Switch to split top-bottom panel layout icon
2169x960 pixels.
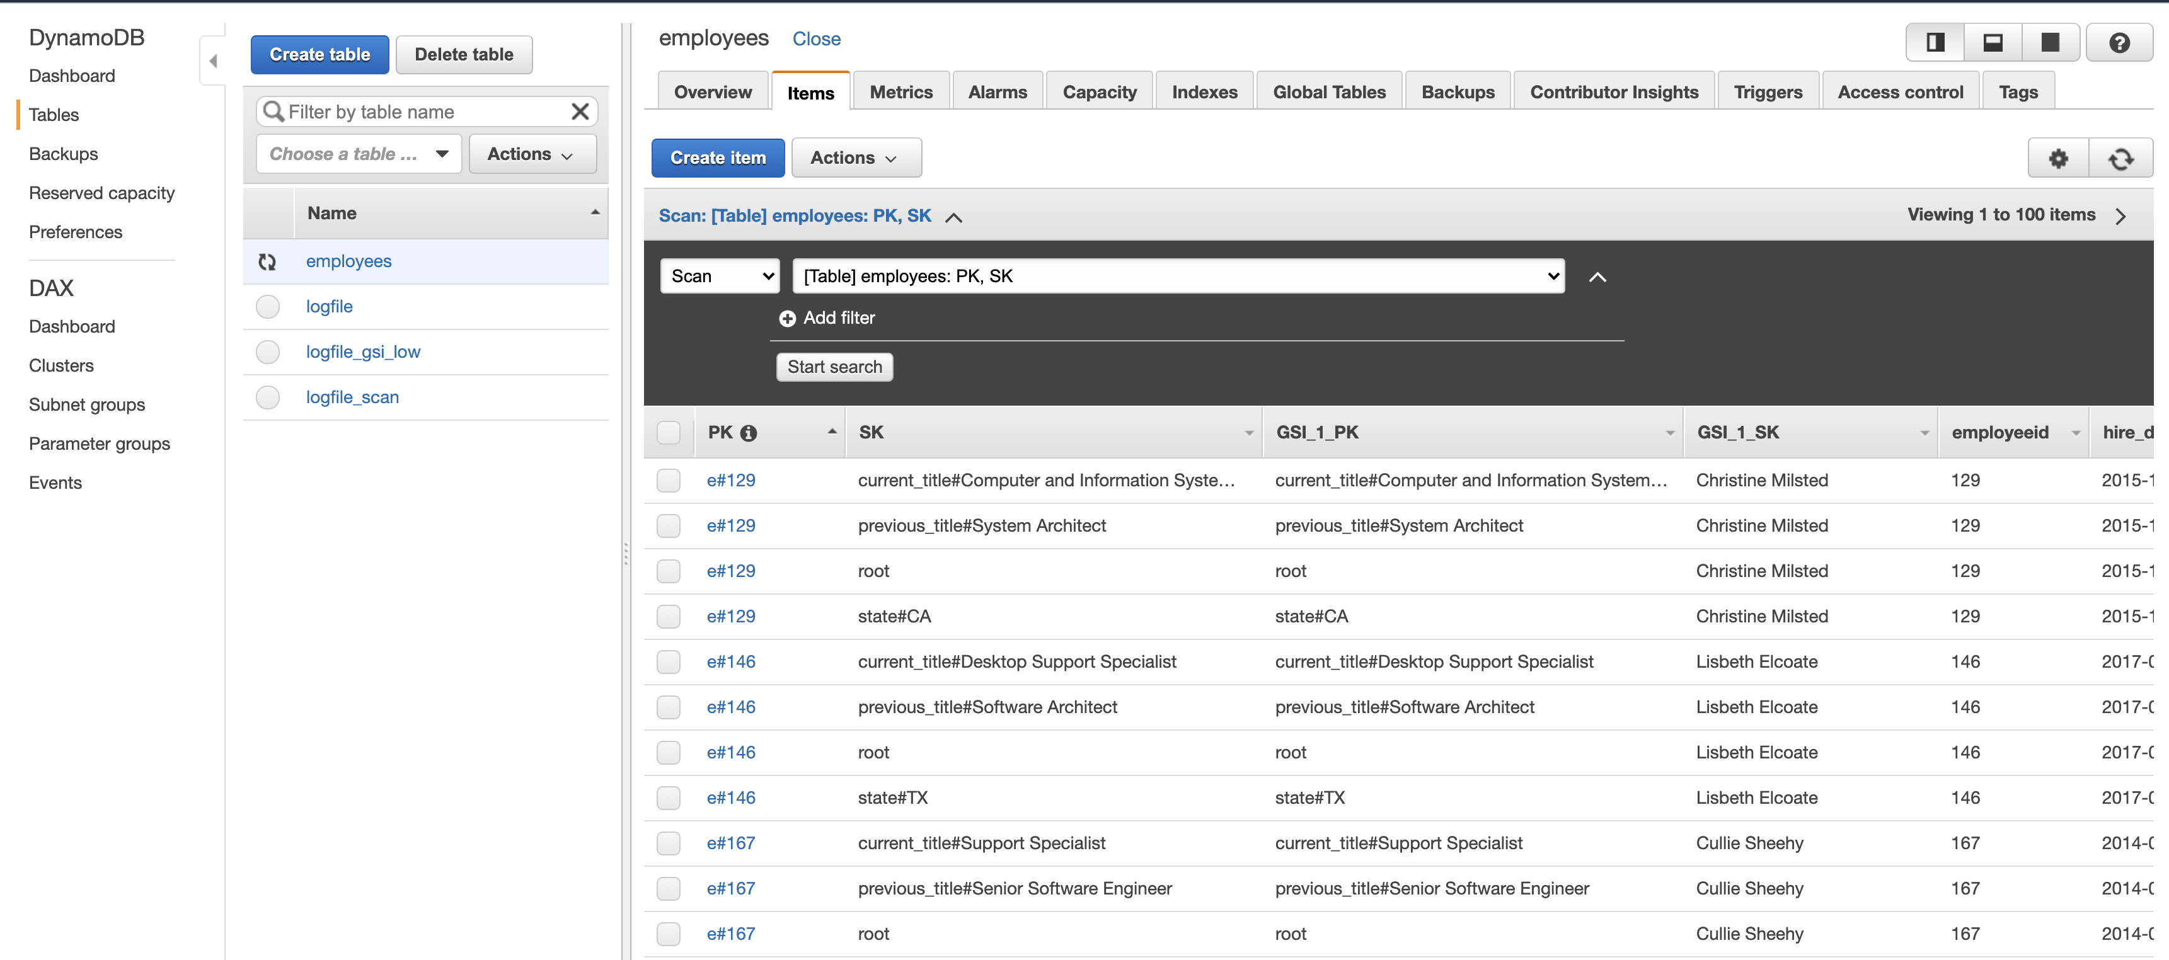(x=1992, y=42)
